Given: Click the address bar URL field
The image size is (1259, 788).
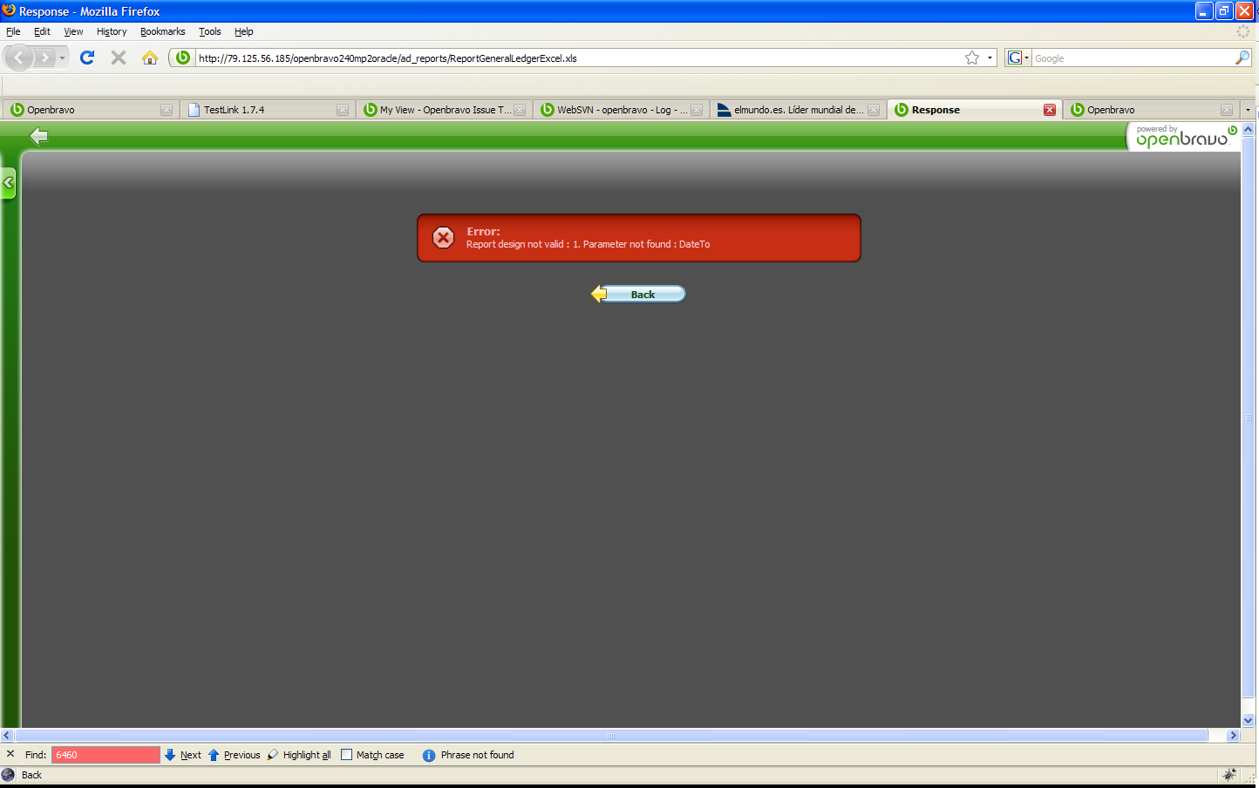Looking at the screenshot, I should 578,58.
